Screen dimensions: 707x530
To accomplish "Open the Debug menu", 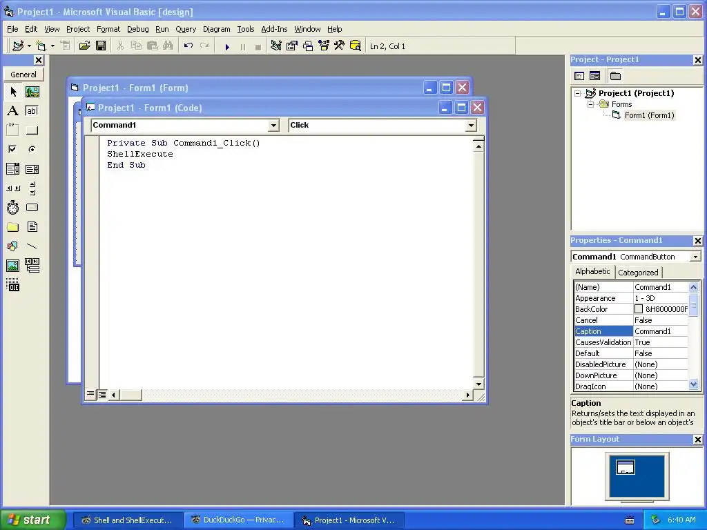I will coord(137,29).
